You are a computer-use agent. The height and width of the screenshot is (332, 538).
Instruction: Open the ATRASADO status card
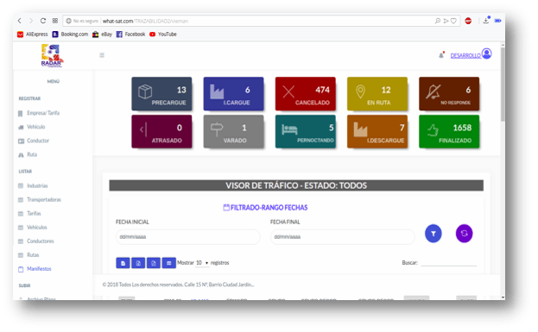pyautogui.click(x=161, y=132)
